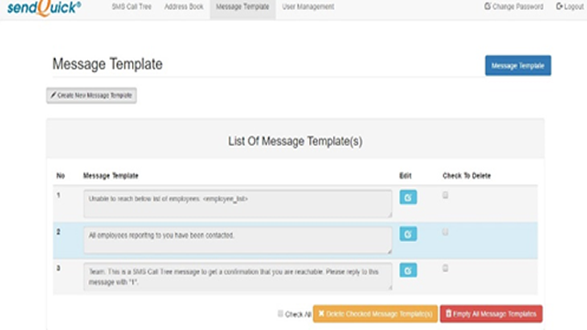The width and height of the screenshot is (587, 330).
Task: Check template 2 for deletion
Action: [445, 232]
